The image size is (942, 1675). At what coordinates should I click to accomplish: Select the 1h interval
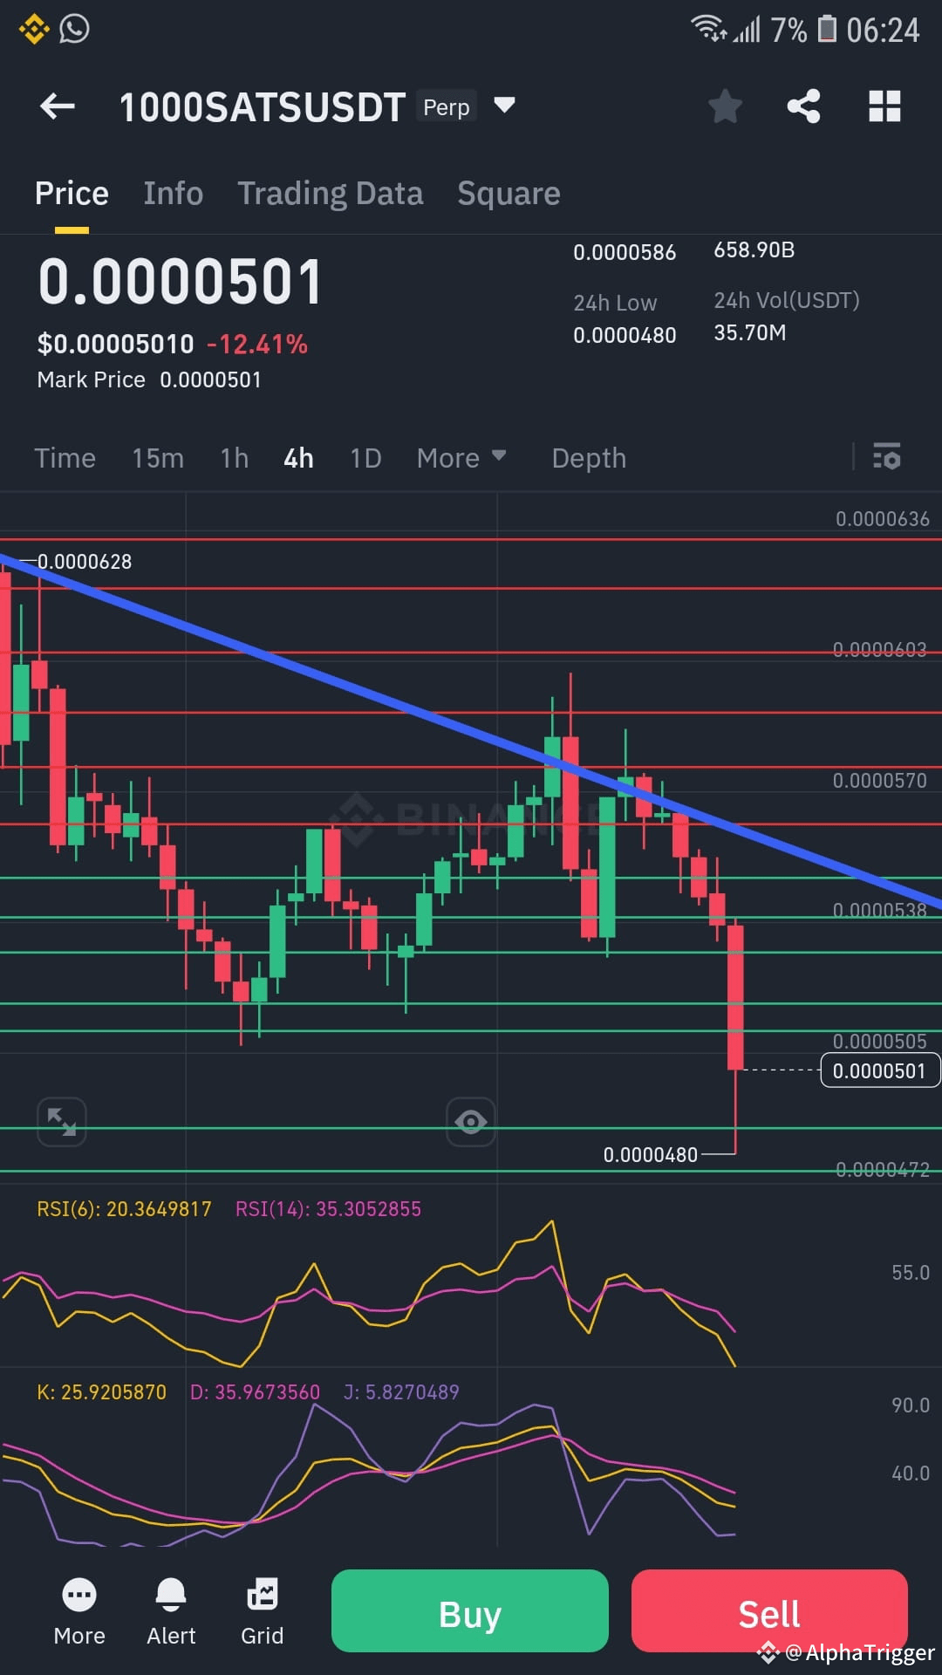click(235, 458)
